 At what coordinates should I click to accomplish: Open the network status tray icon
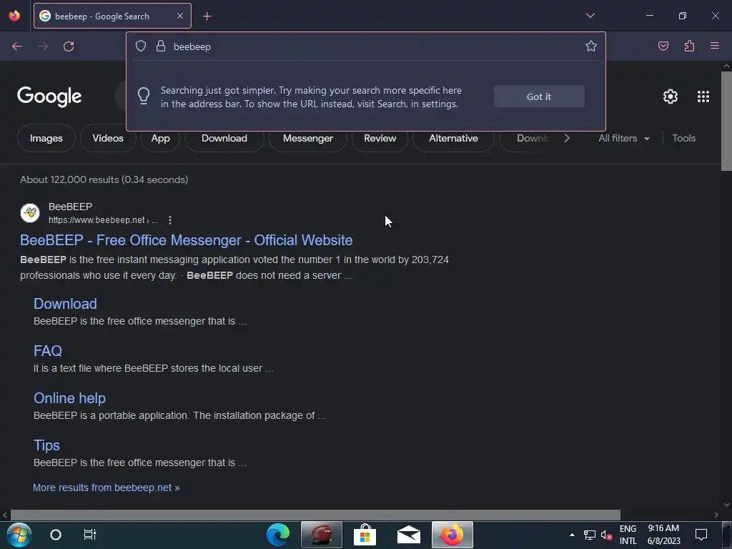(x=590, y=535)
